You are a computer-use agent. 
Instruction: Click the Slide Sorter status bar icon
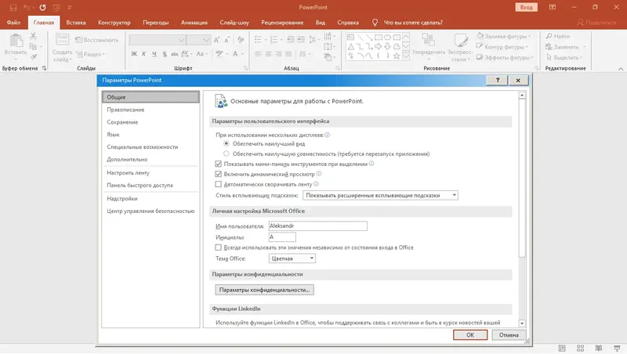tap(580, 349)
